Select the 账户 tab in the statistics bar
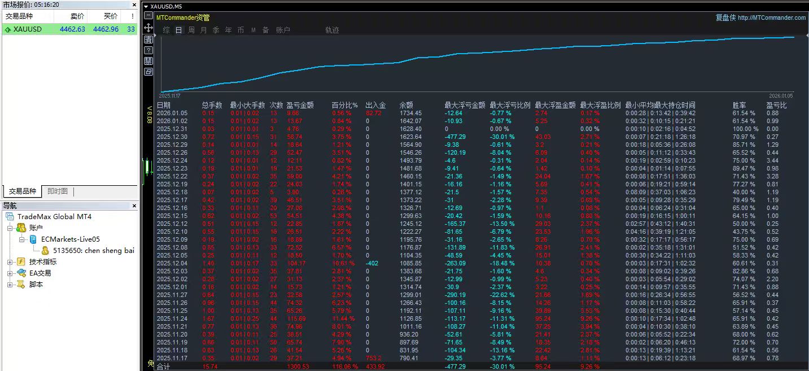The width and height of the screenshot is (809, 371). point(283,30)
